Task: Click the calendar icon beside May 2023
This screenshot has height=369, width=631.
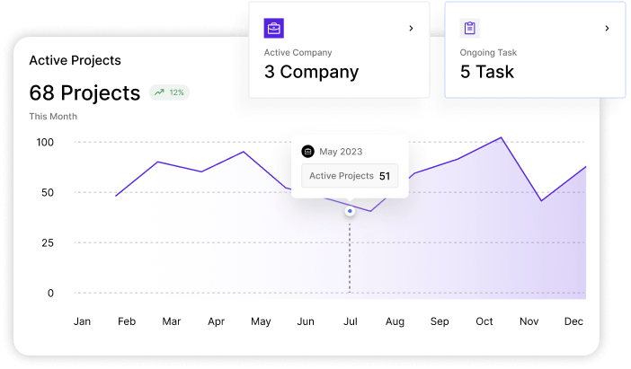Action: (x=307, y=152)
